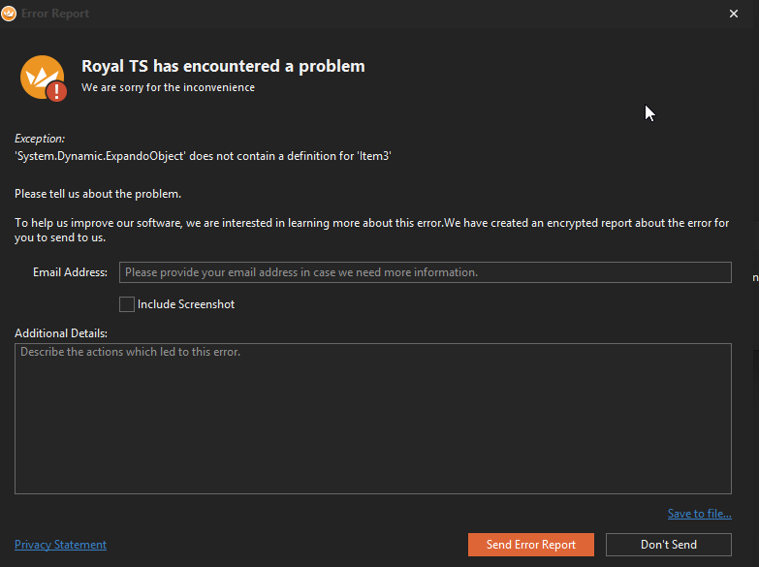The image size is (759, 567).
Task: Click inside the Additional Details text area
Action: (372, 419)
